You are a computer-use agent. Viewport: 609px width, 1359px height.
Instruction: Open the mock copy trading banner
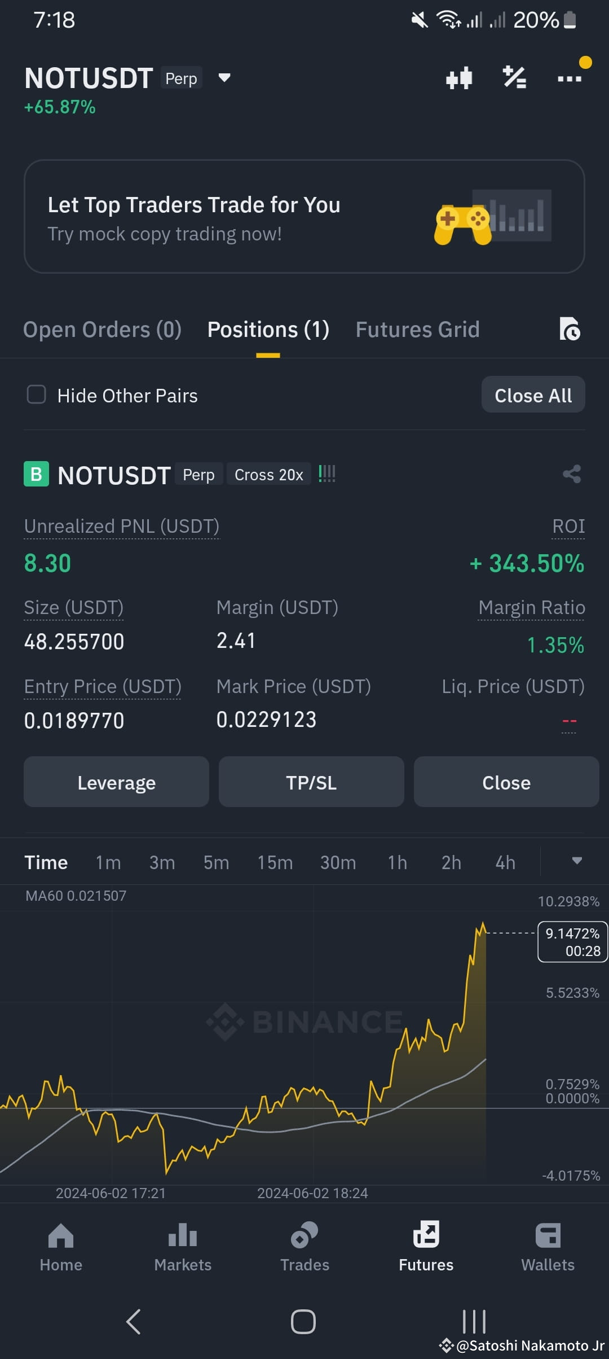[304, 217]
